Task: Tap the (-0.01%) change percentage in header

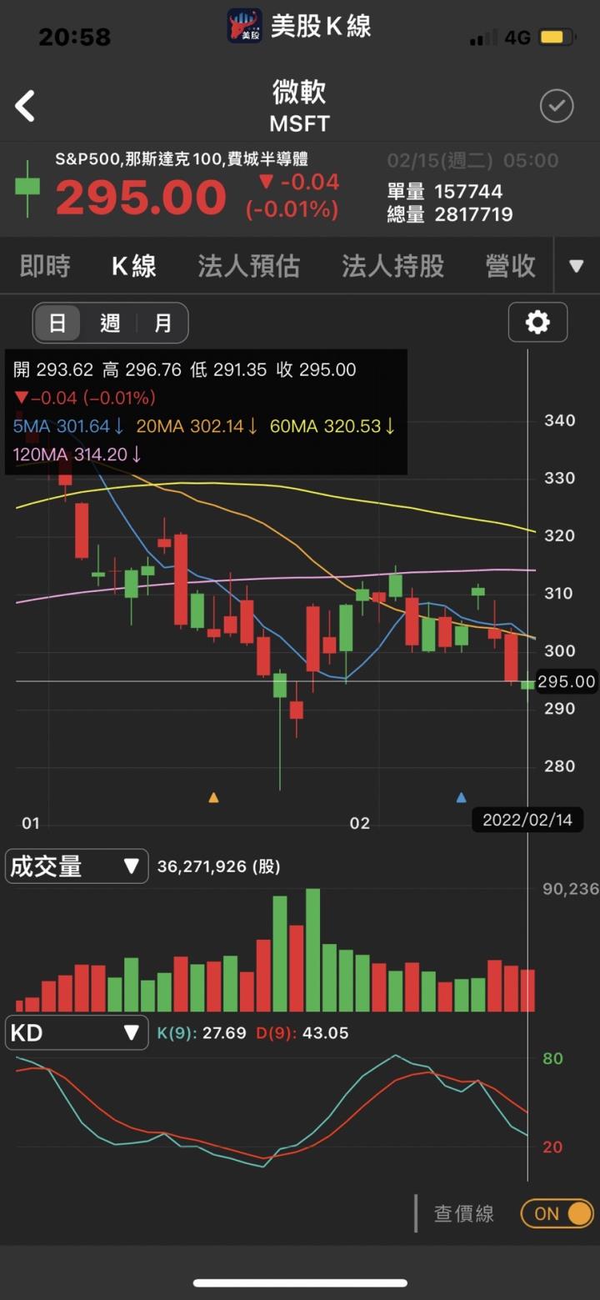Action: pos(292,209)
